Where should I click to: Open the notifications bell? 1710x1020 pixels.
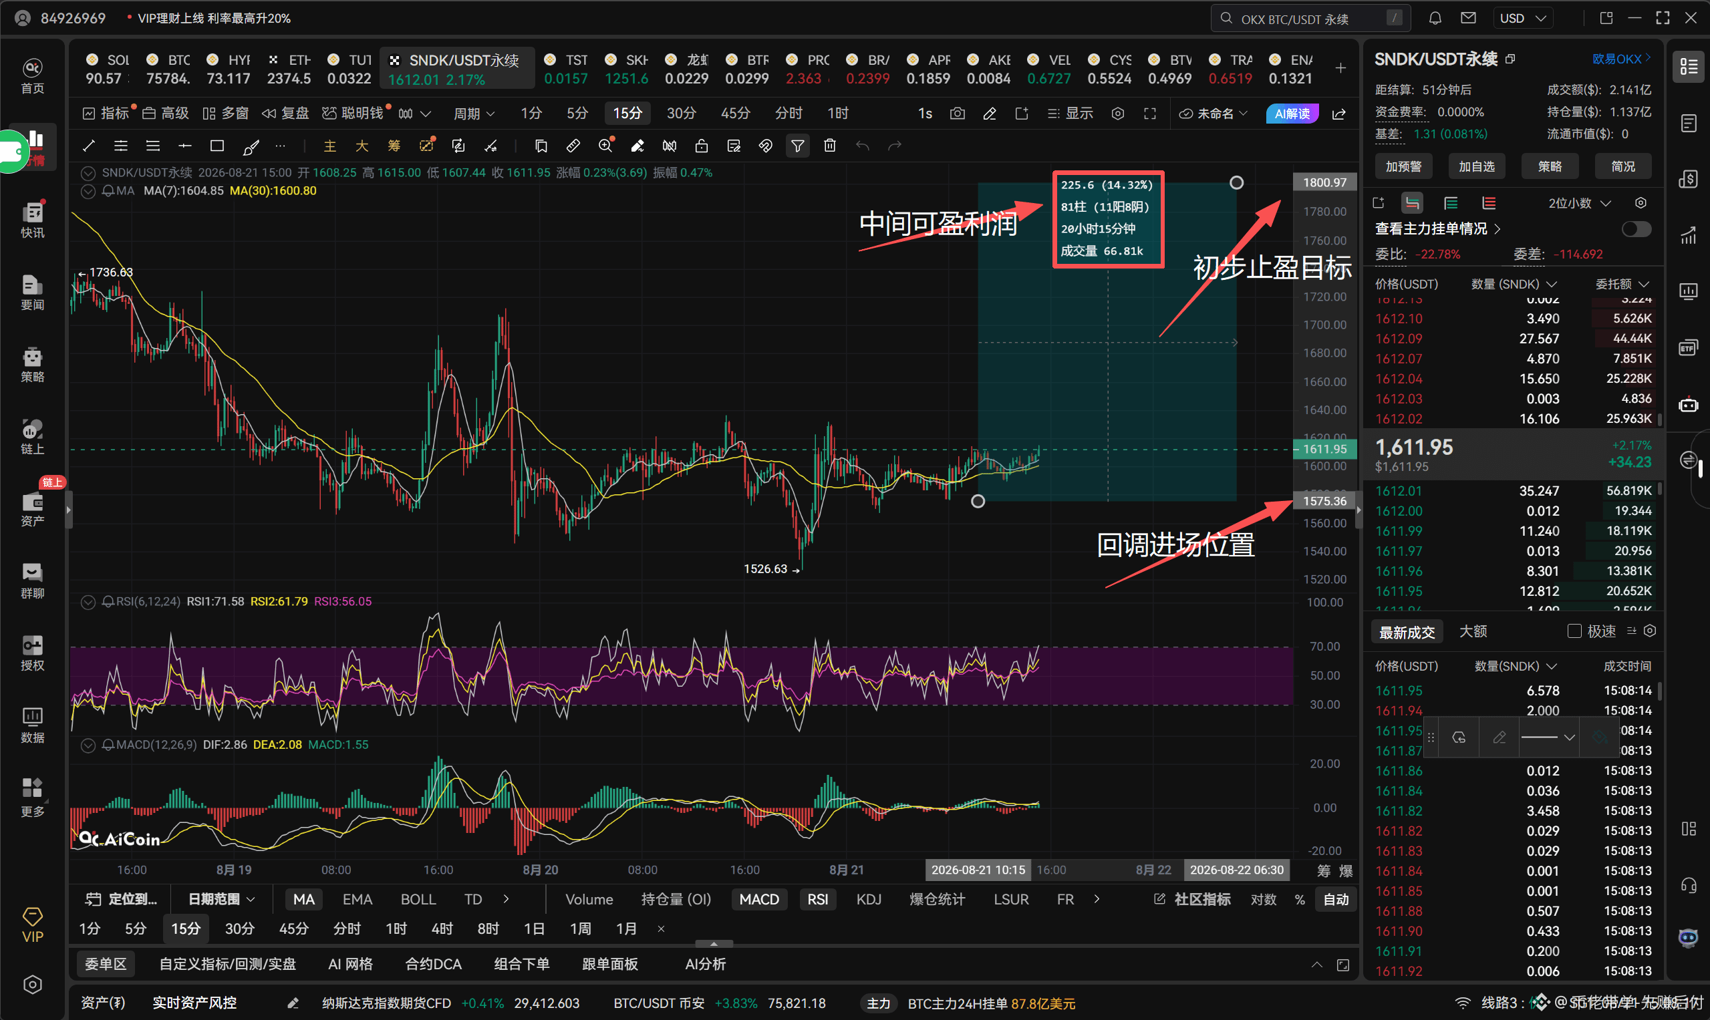click(1435, 19)
